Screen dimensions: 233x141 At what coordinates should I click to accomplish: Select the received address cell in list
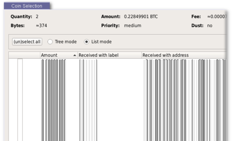point(184,100)
